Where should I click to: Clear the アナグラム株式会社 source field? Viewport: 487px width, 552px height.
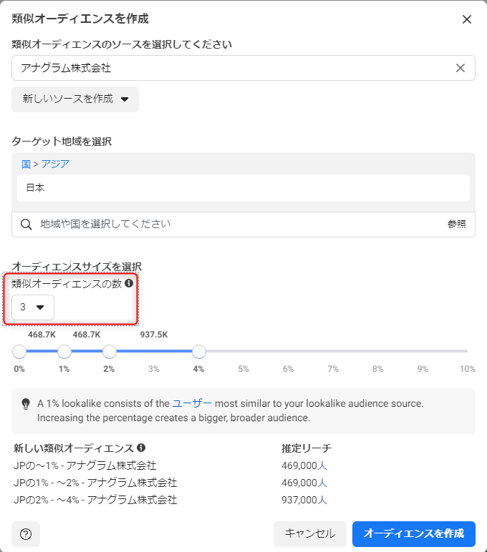click(461, 68)
